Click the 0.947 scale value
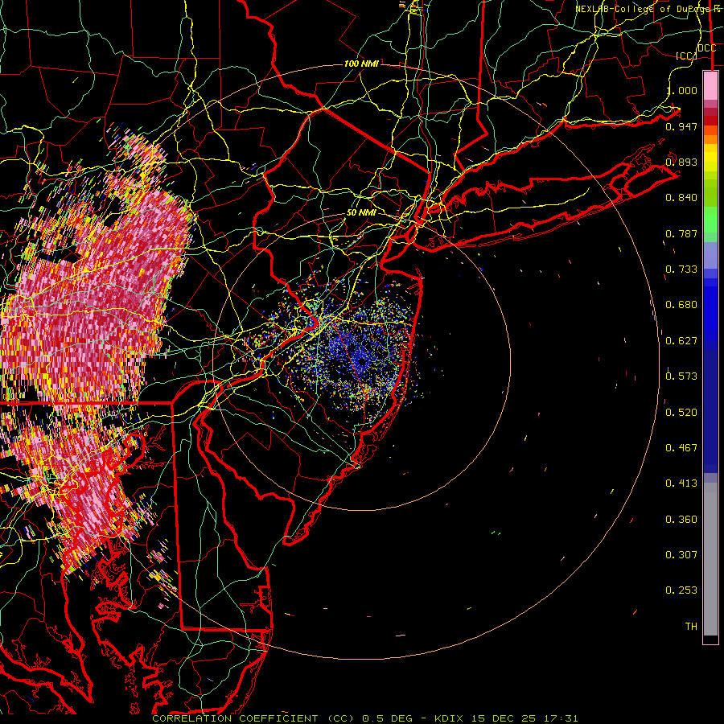This screenshot has width=724, height=724. (x=681, y=126)
